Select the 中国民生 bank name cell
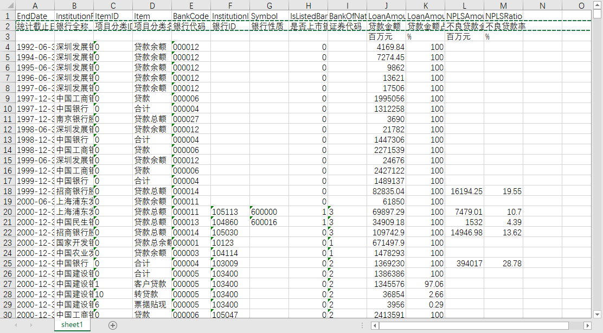The height and width of the screenshot is (333, 603). coord(74,222)
